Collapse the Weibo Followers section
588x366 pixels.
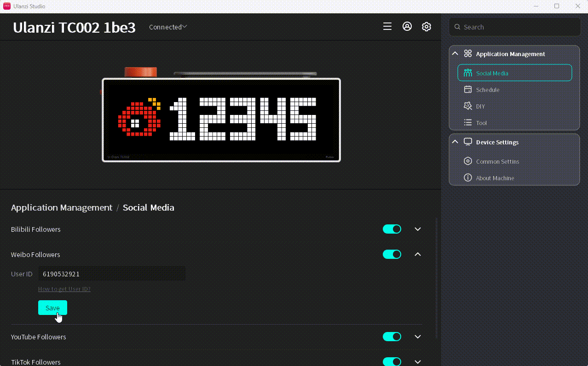(x=418, y=254)
